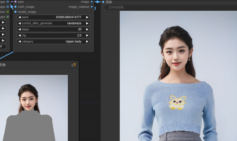Increase seed with its right arrow
The height and width of the screenshot is (141, 237).
pos(87,17)
